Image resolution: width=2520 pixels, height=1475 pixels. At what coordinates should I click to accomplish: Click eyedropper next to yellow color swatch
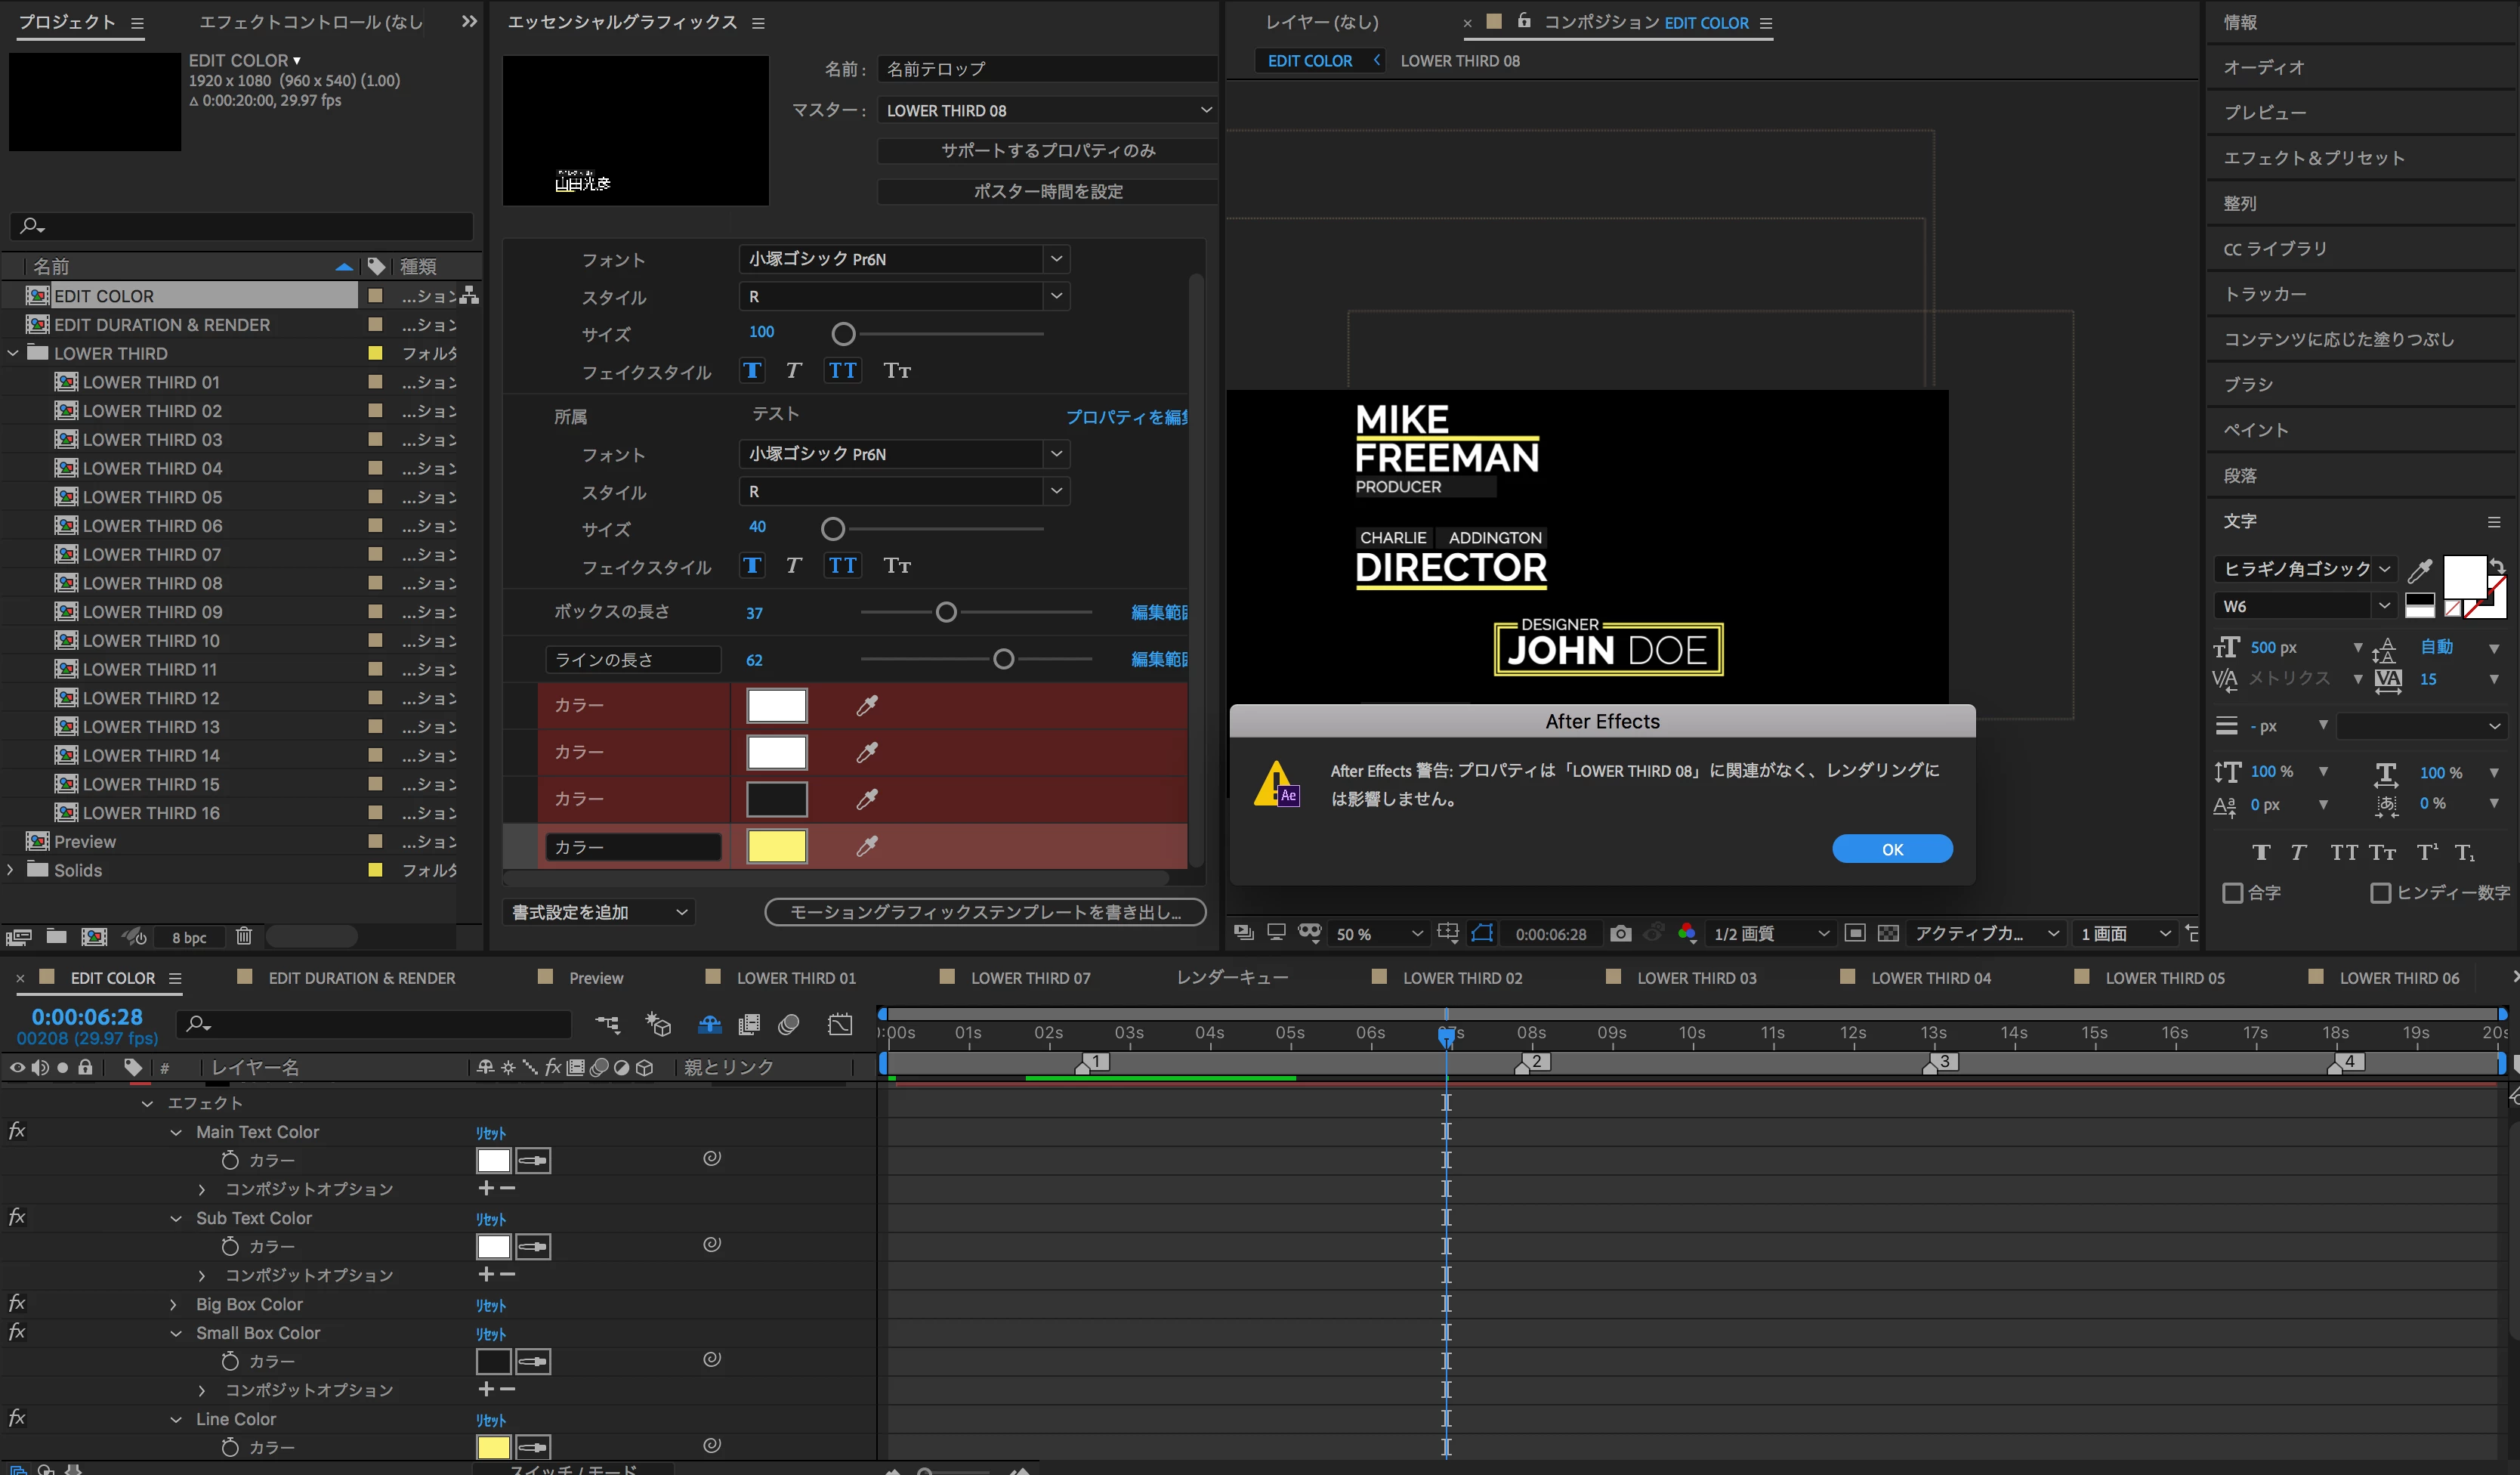(x=866, y=846)
